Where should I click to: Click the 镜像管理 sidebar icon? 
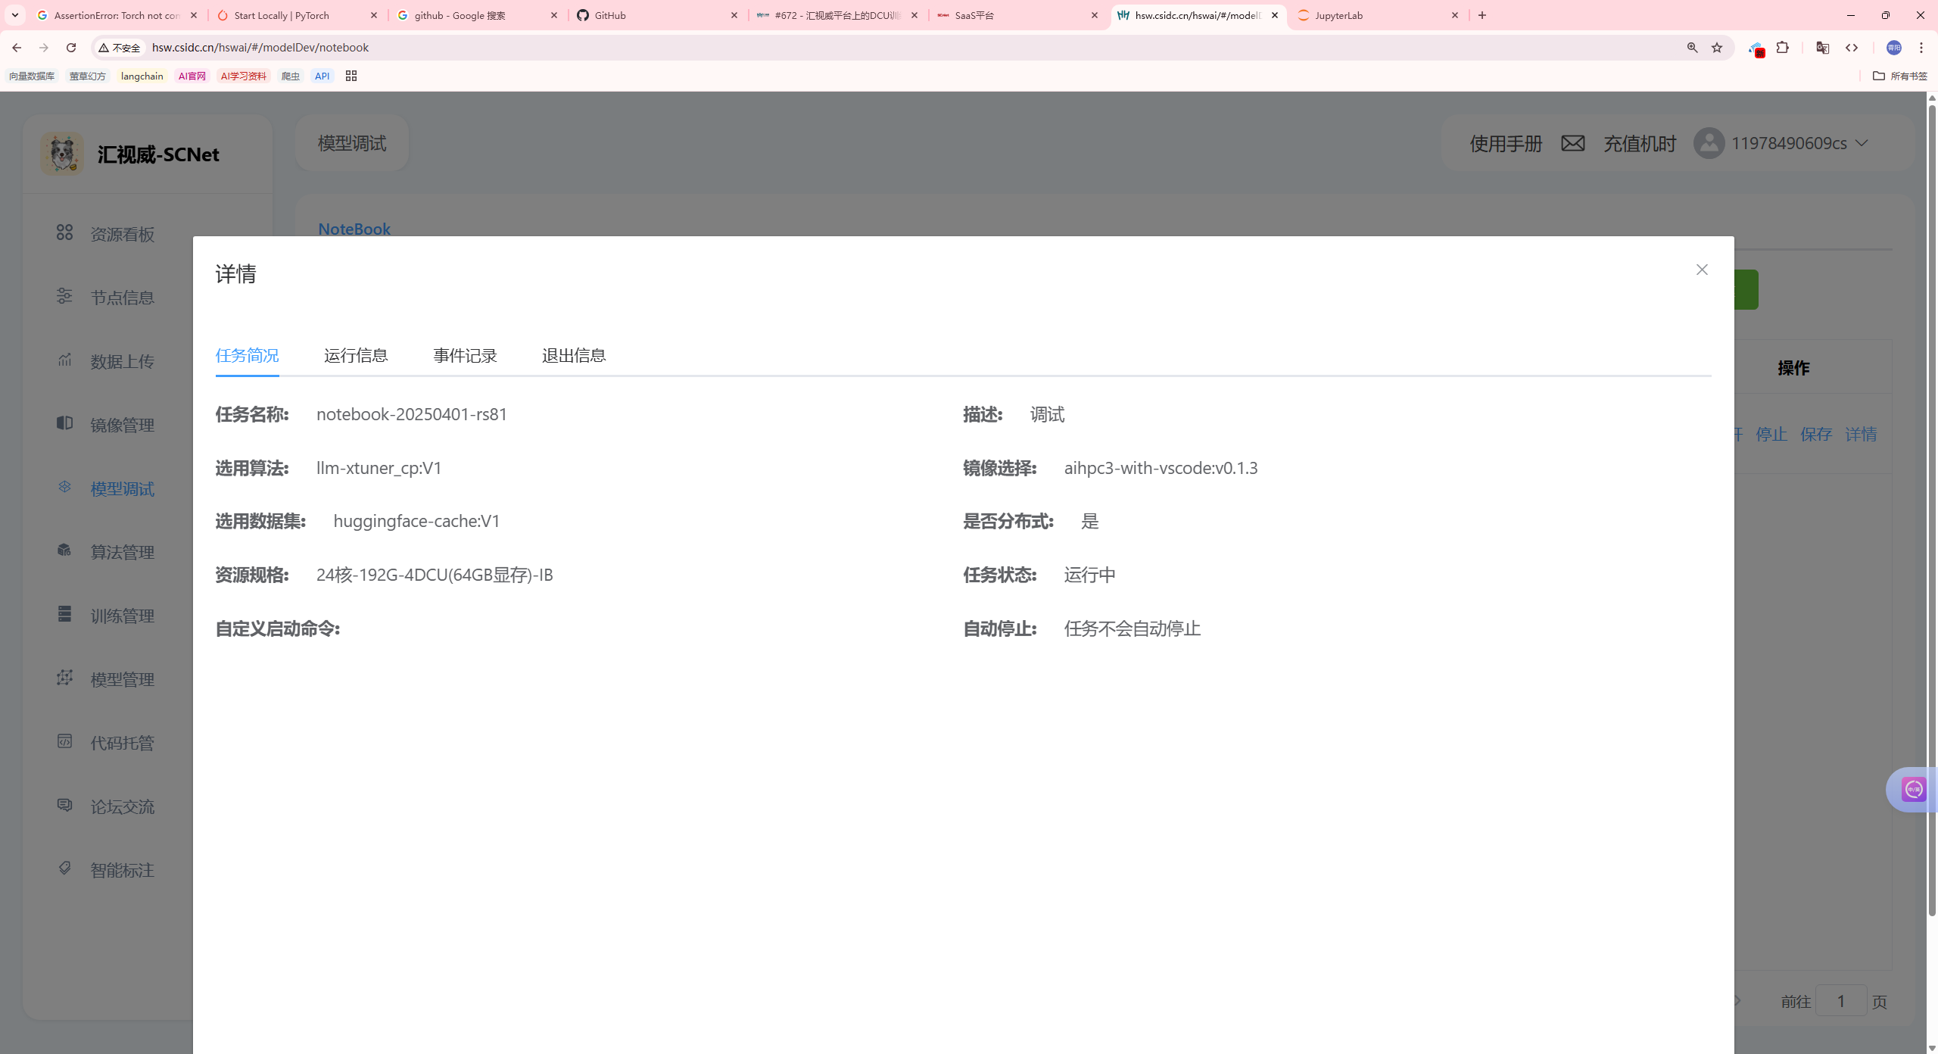pos(64,423)
